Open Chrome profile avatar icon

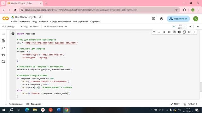tap(193, 10)
